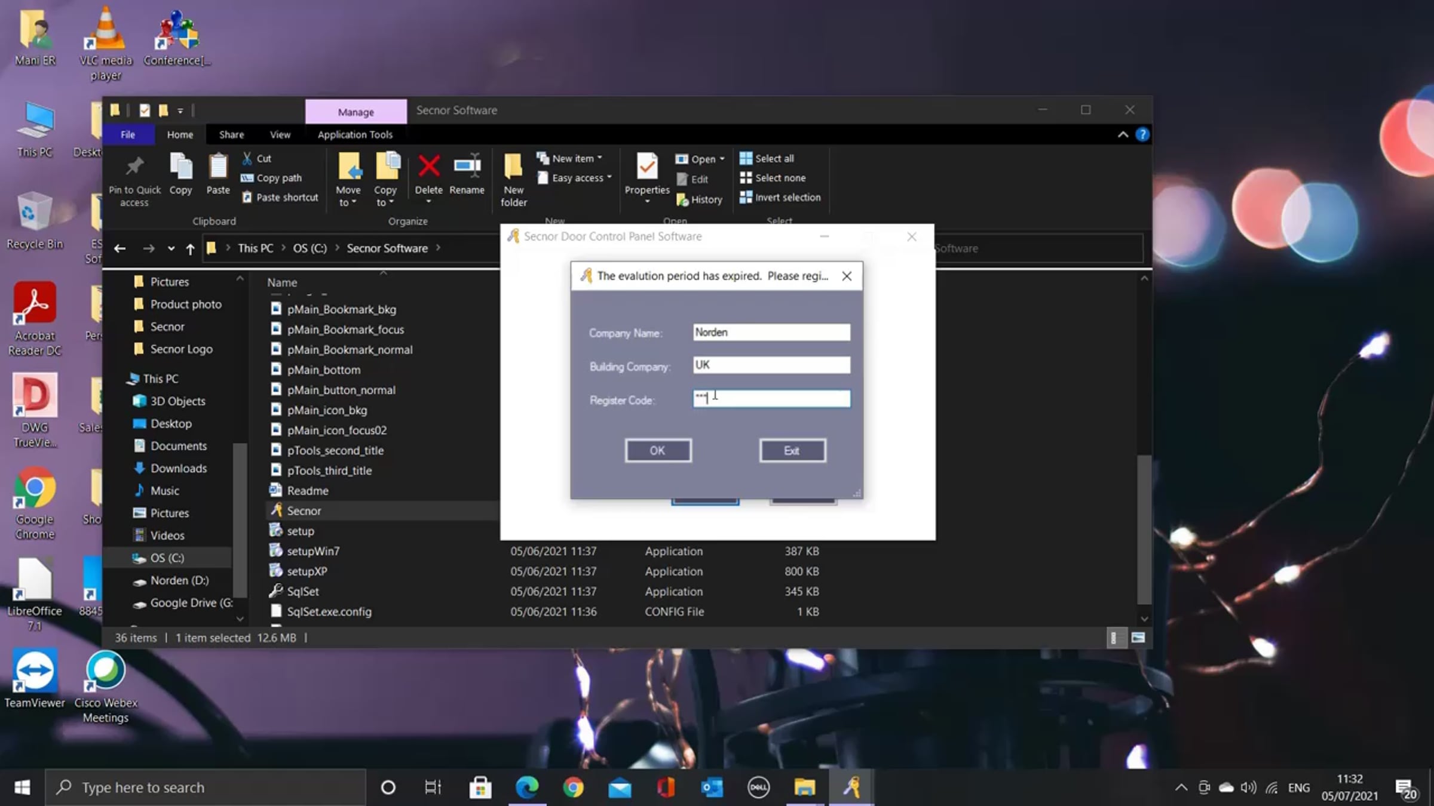The image size is (1434, 806).
Task: Close the evaluation expired dialog
Action: [847, 276]
